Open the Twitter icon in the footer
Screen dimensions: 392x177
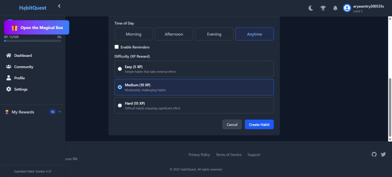click(383, 155)
